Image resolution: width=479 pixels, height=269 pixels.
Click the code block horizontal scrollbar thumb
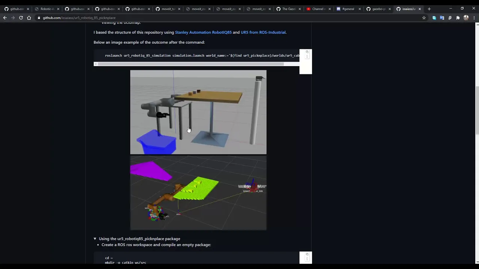pos(190,64)
